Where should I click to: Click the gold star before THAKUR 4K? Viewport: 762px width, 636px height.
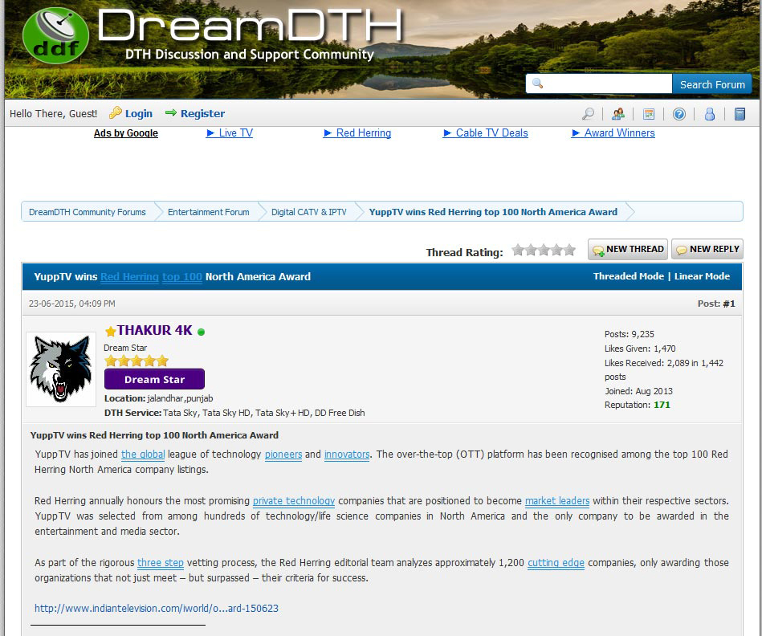pos(110,332)
